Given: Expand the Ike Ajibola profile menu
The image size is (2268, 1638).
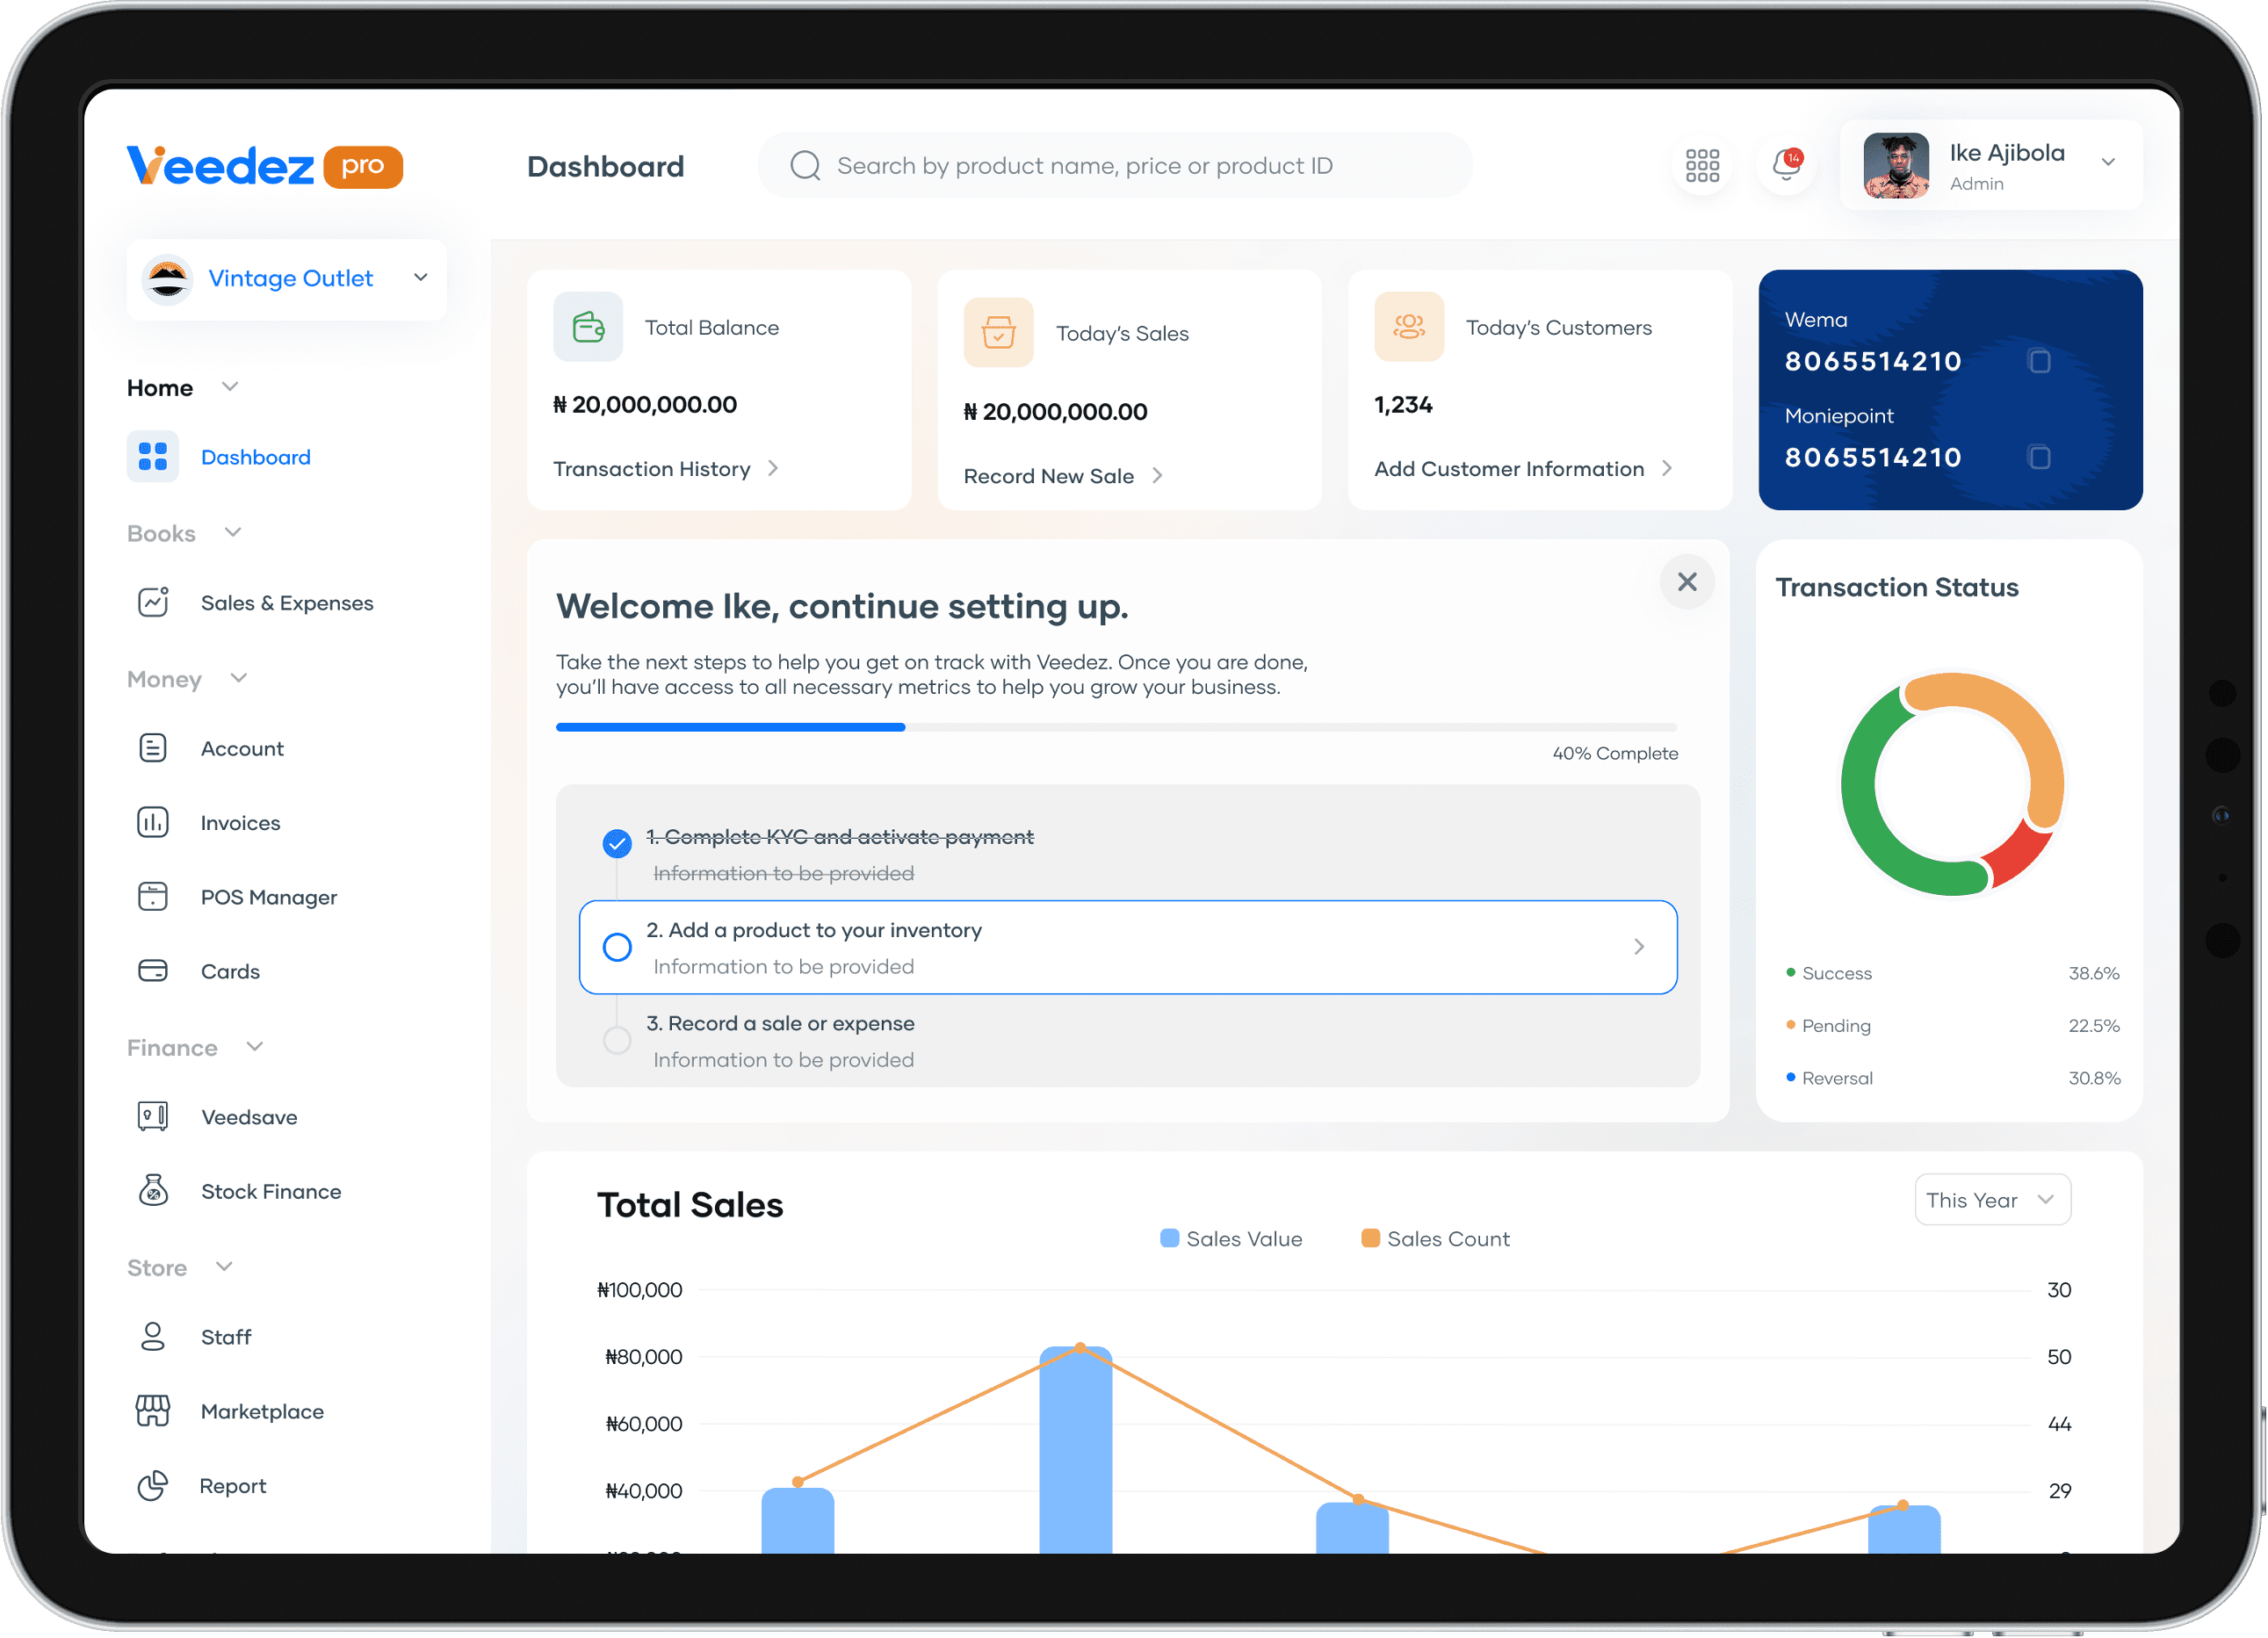Looking at the screenshot, I should coord(2107,163).
